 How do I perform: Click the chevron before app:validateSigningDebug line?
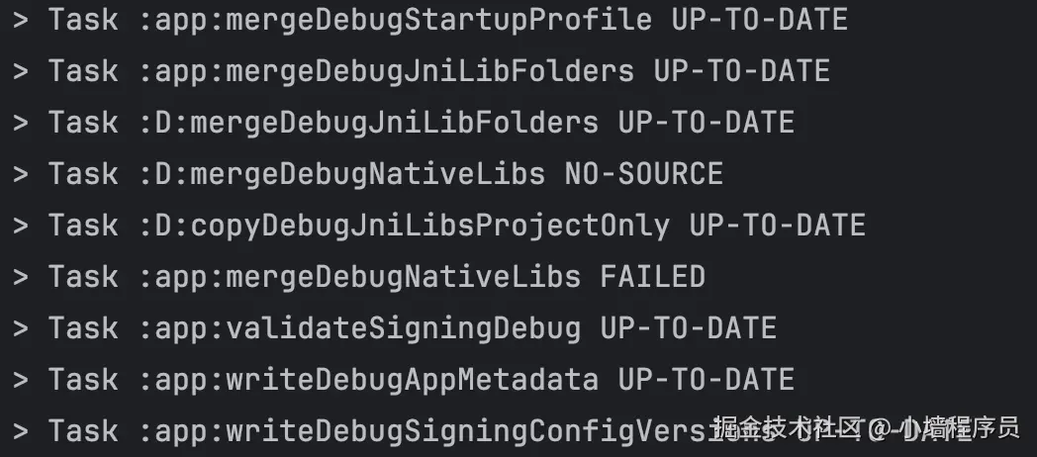[x=20, y=328]
